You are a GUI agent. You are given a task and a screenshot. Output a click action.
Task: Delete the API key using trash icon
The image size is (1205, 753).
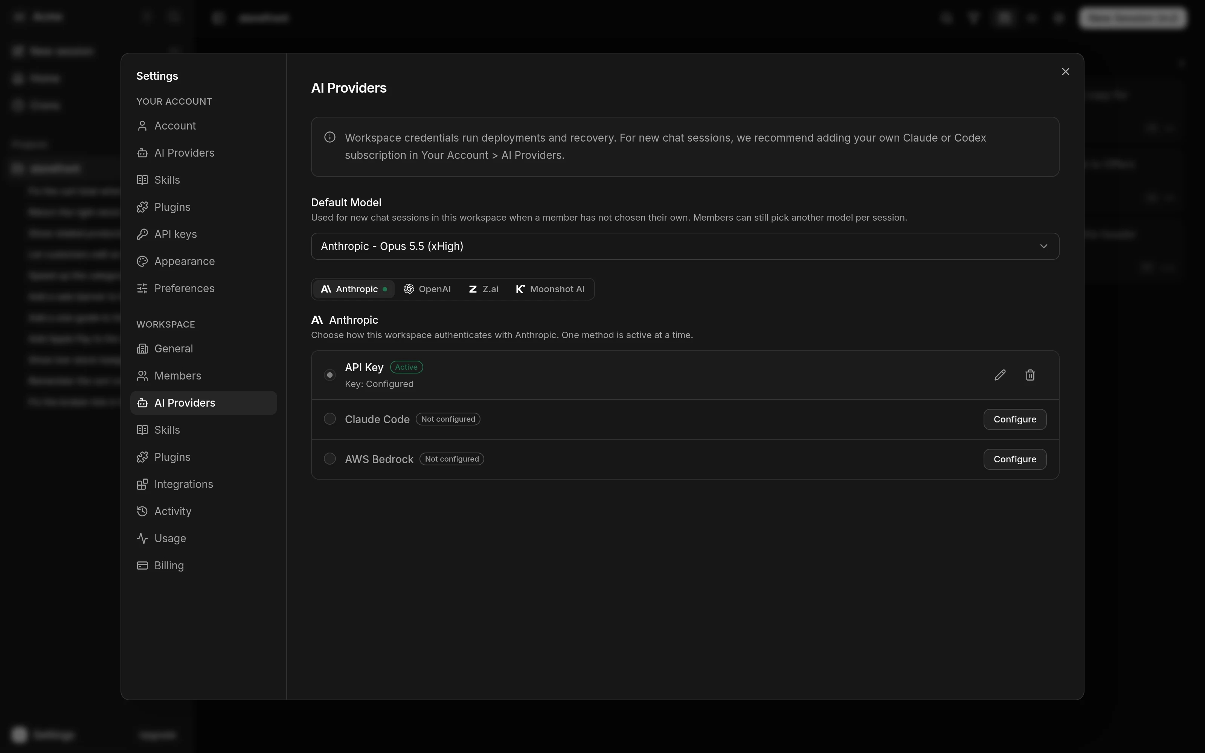click(1030, 375)
